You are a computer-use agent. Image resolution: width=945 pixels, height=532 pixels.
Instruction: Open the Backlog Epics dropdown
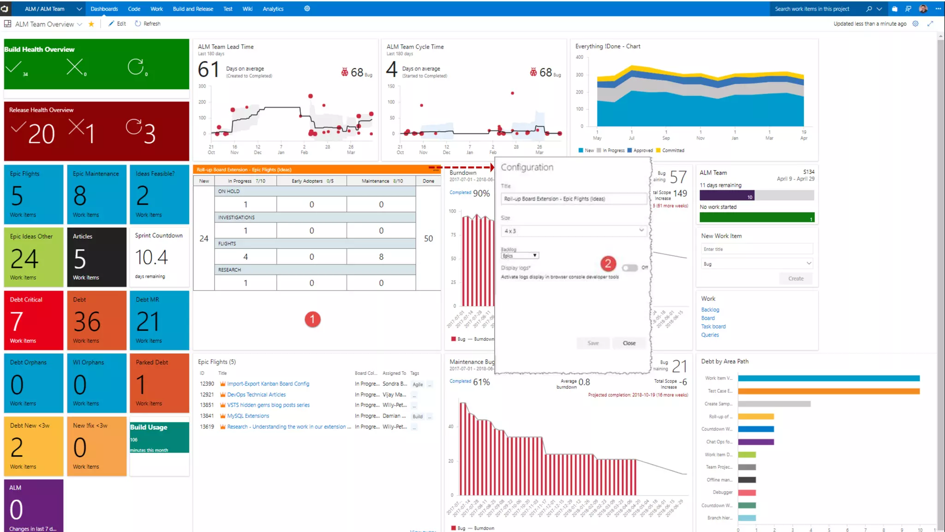coord(520,255)
